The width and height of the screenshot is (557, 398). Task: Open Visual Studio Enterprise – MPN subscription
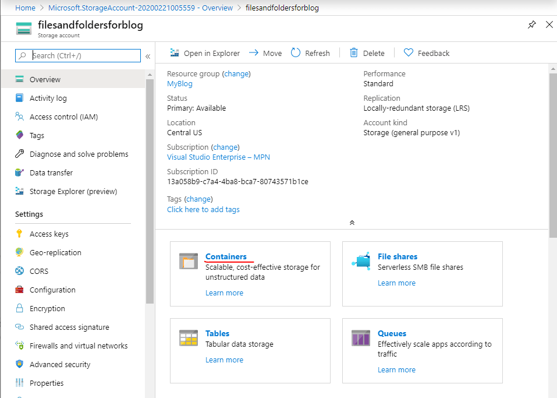pos(218,157)
